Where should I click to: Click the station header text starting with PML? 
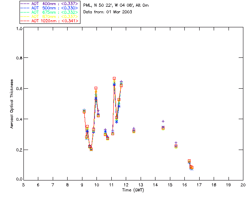click(116, 5)
